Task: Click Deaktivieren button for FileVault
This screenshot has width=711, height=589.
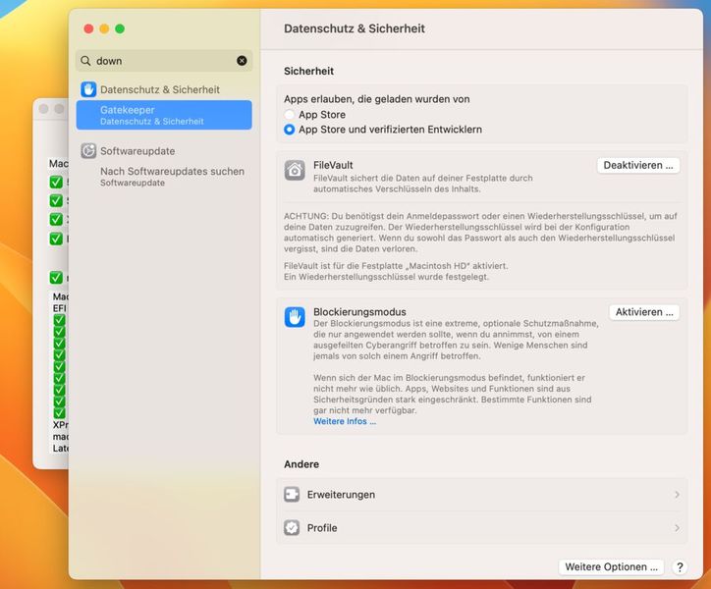Action: tap(638, 165)
